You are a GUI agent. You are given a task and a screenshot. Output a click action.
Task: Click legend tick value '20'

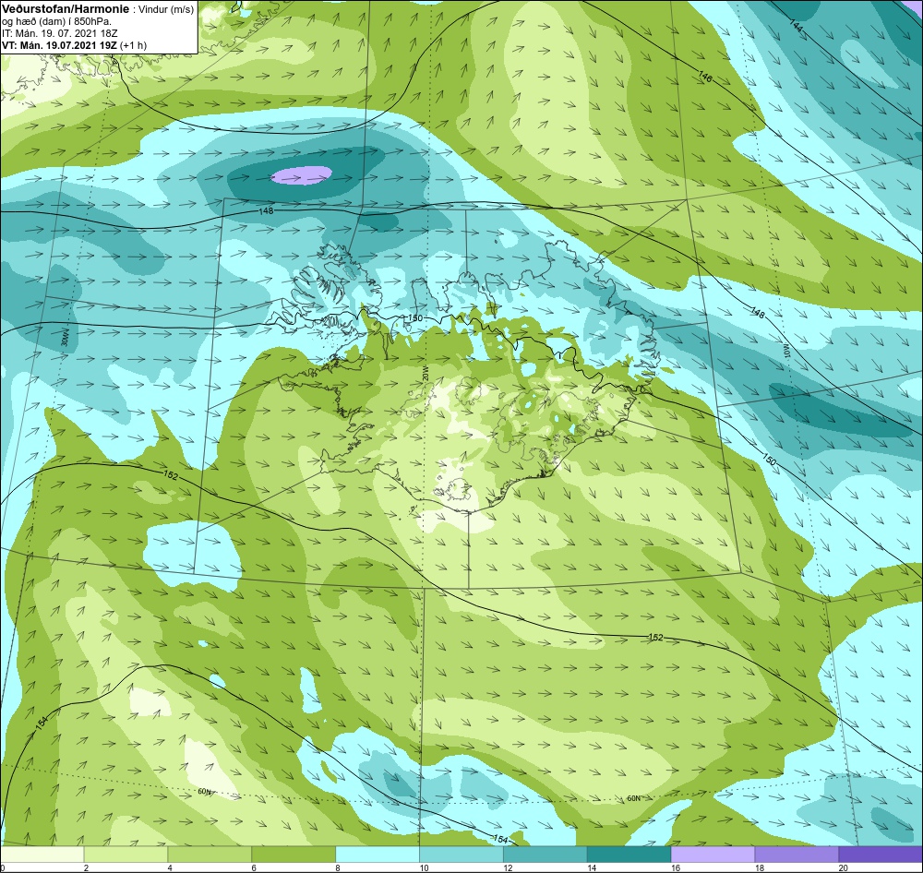pos(843,867)
